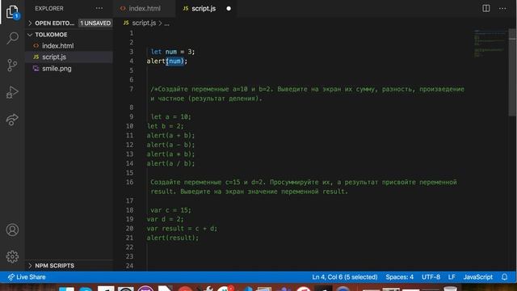The height and width of the screenshot is (291, 517).
Task: Switch to the script.js tab
Action: pyautogui.click(x=204, y=9)
